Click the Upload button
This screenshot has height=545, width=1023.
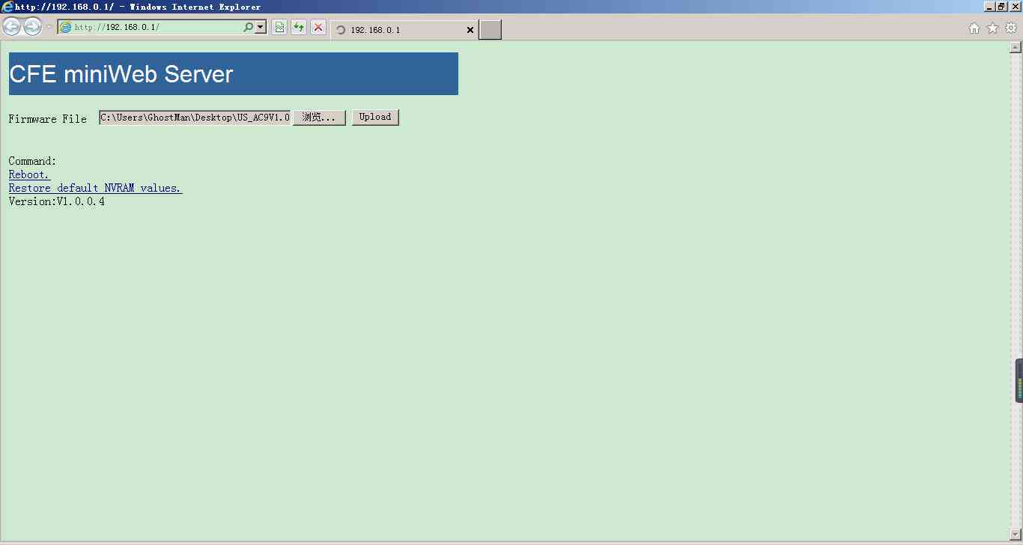(x=375, y=118)
